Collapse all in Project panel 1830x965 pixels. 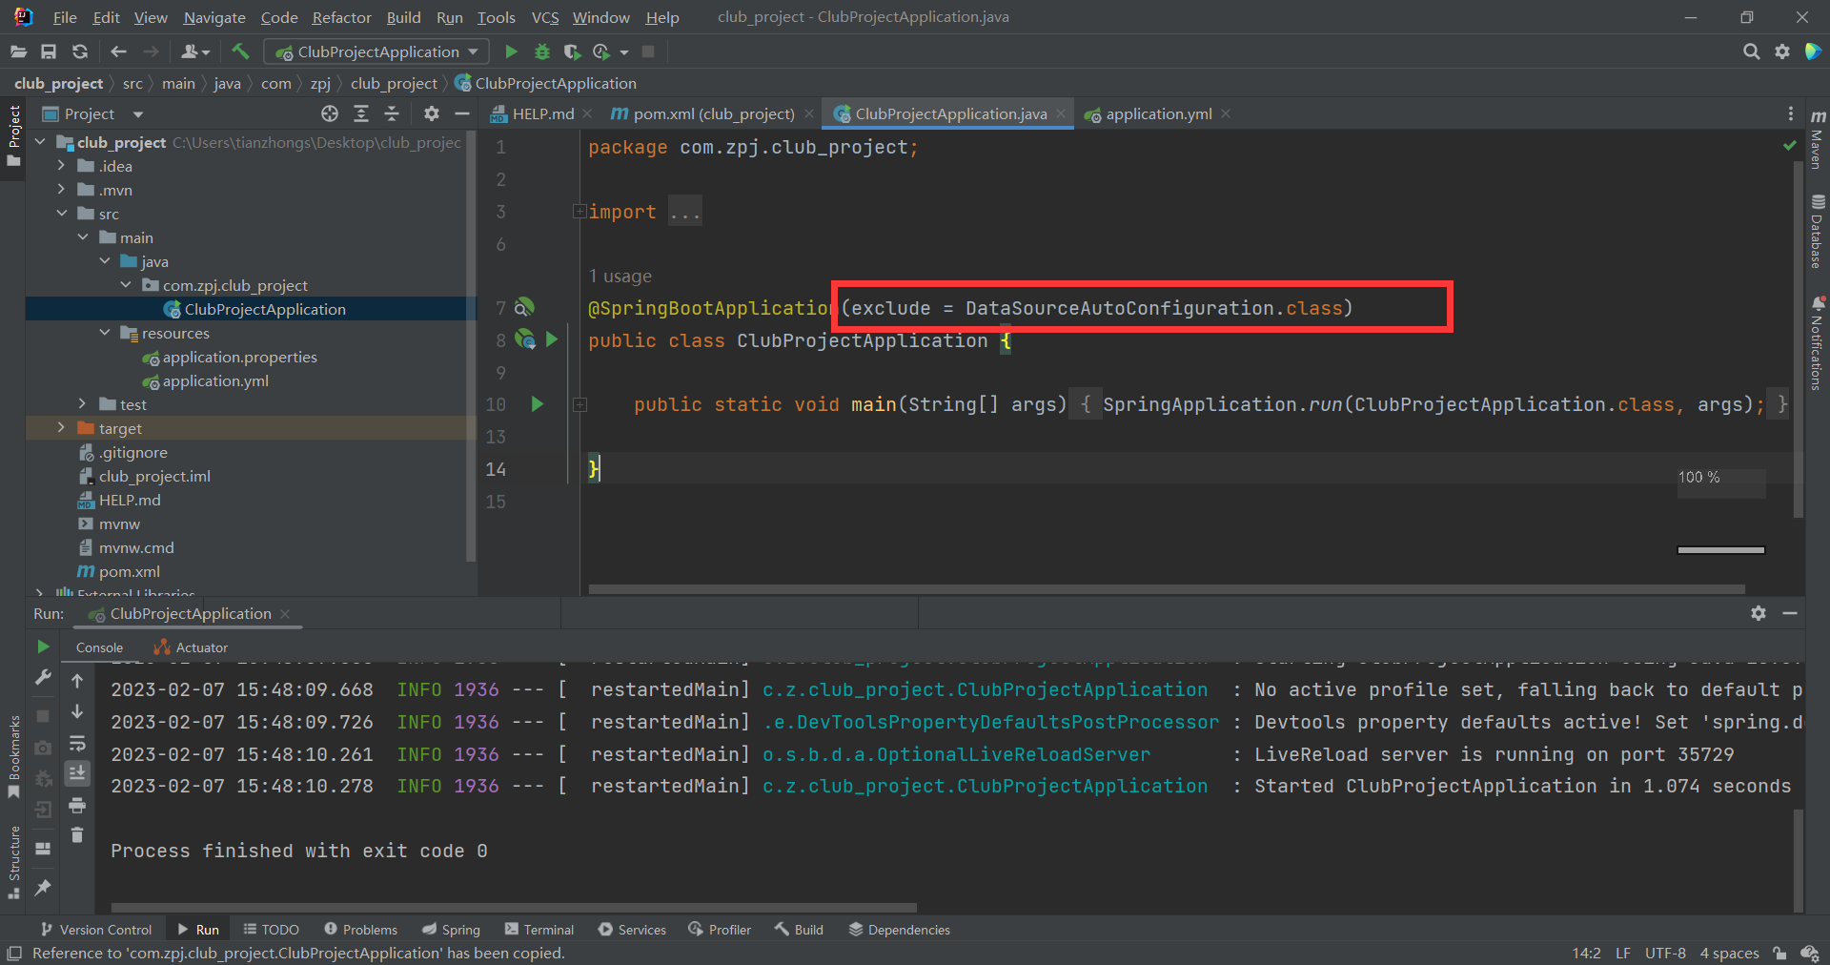coord(392,113)
